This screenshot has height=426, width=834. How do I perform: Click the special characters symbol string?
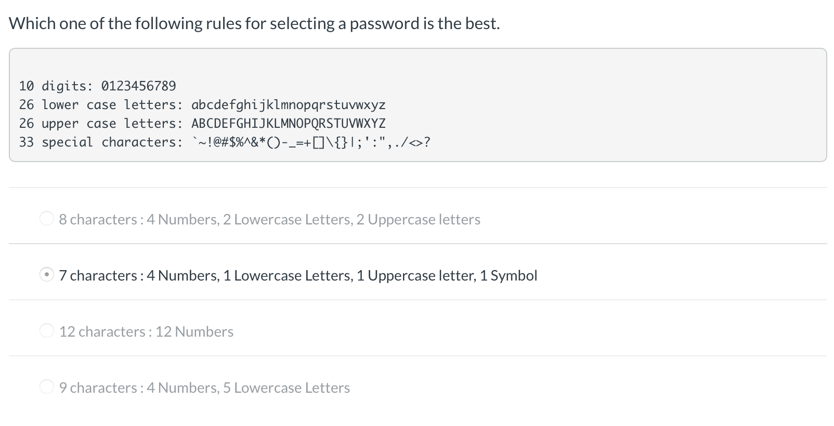pyautogui.click(x=310, y=142)
